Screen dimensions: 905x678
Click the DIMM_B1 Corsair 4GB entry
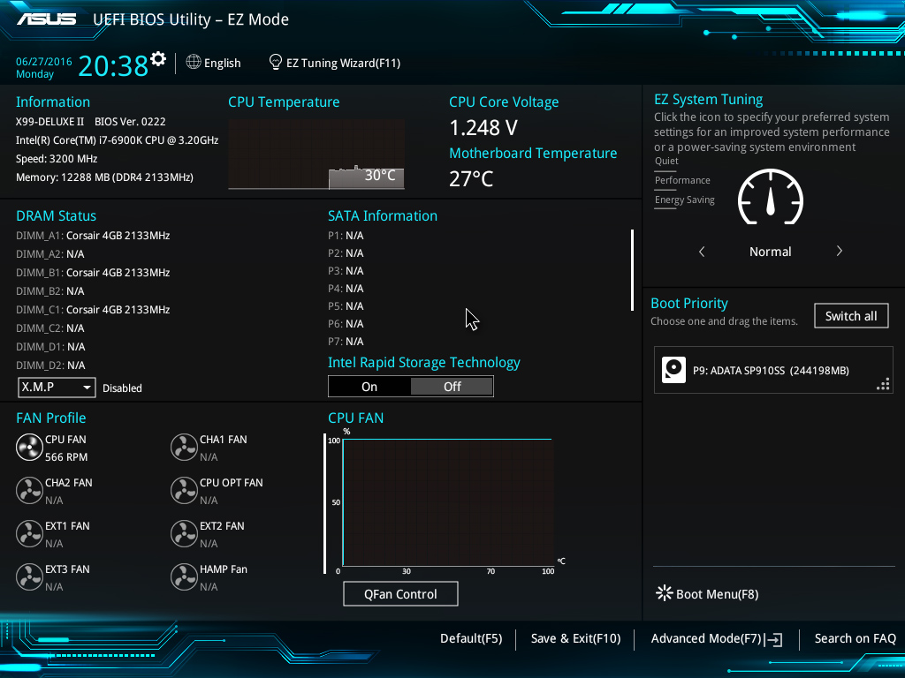[x=93, y=272]
